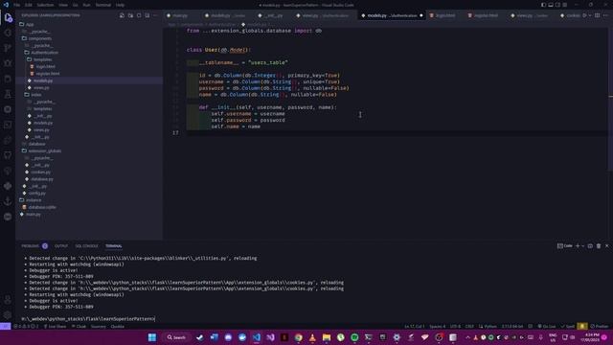This screenshot has height=345, width=613.
Task: Open the Manage gear in activity bar
Action: pos(8,315)
